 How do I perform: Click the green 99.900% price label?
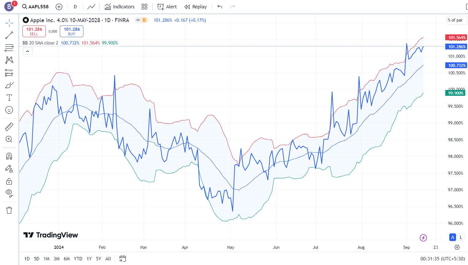(x=455, y=93)
